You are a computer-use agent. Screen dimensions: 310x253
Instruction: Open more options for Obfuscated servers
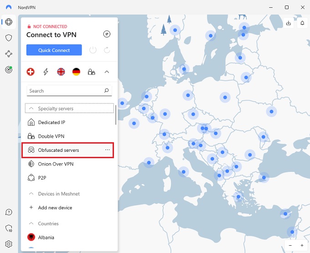tap(107, 150)
